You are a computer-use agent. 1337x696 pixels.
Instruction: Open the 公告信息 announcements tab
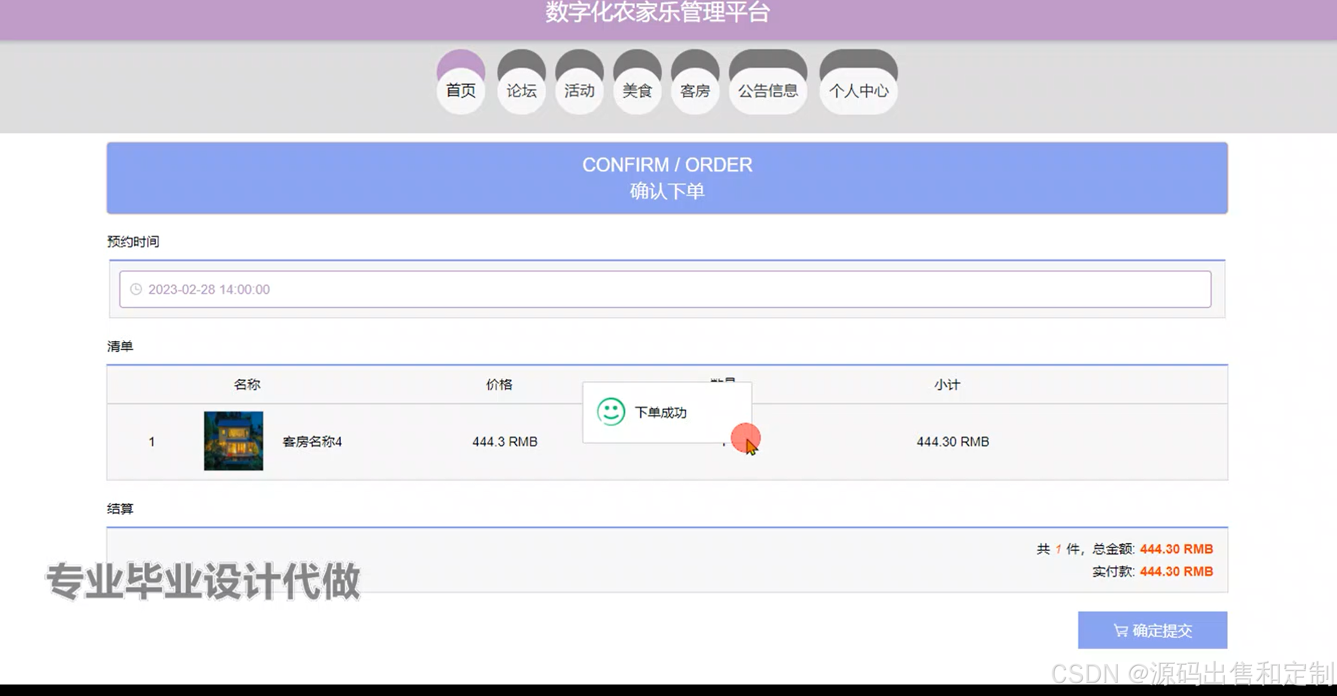point(768,90)
